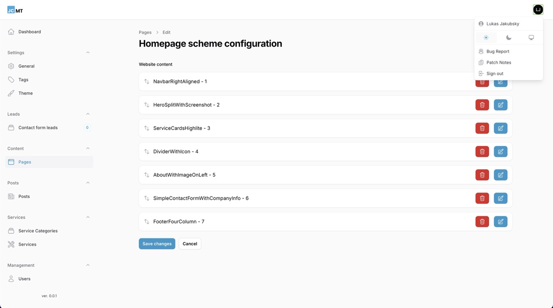Image resolution: width=553 pixels, height=308 pixels.
Task: Open Posts via the news icon
Action: coord(10,196)
